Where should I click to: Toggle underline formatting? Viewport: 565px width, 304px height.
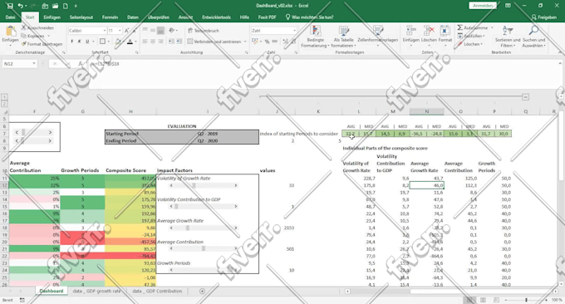pos(87,42)
